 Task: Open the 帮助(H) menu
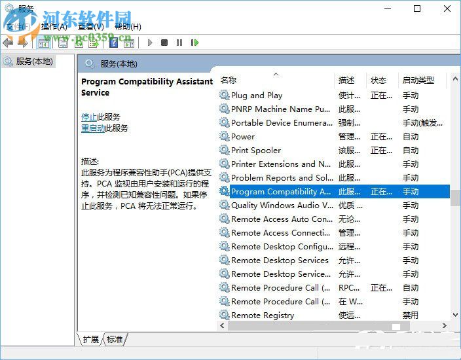(x=128, y=27)
